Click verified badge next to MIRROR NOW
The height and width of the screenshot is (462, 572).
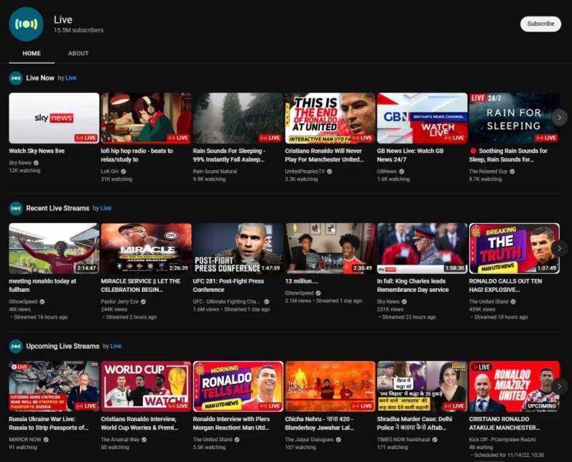pos(46,439)
